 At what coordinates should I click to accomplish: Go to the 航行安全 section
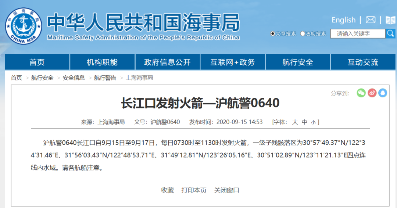point(298,62)
